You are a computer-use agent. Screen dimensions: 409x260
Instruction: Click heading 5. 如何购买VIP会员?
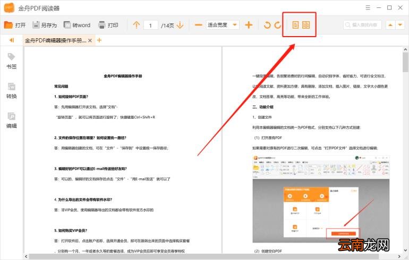pyautogui.click(x=71, y=231)
